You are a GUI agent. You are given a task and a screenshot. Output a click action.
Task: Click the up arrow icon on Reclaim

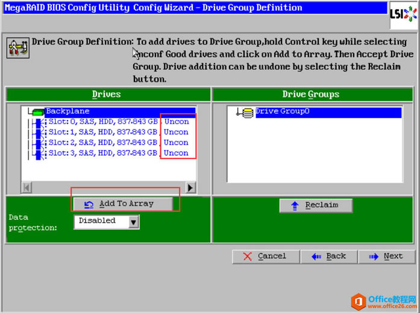295,206
